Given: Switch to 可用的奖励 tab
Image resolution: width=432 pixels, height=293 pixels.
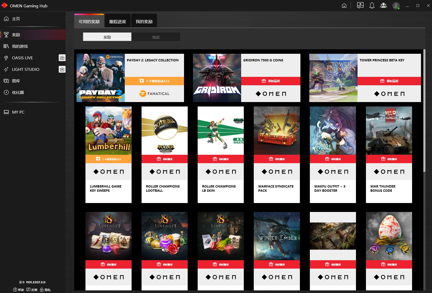Looking at the screenshot, I should coord(89,21).
